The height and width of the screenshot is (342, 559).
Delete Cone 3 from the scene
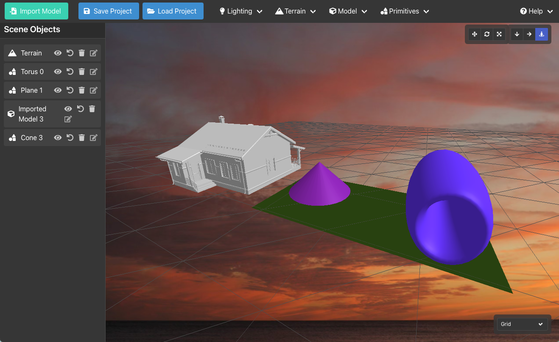pos(82,138)
